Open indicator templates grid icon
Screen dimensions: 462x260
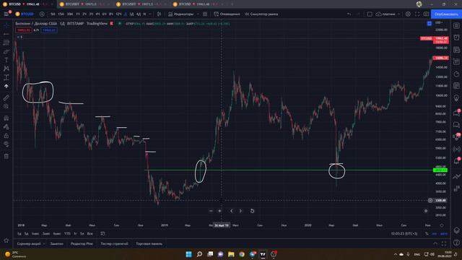click(205, 14)
